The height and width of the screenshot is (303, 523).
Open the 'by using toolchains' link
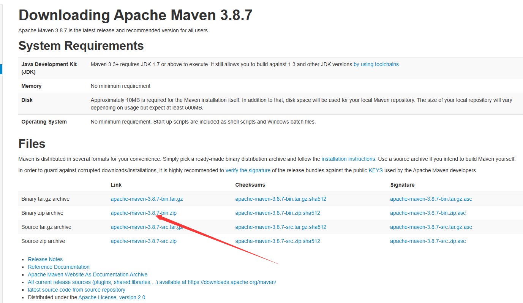pyautogui.click(x=376, y=64)
